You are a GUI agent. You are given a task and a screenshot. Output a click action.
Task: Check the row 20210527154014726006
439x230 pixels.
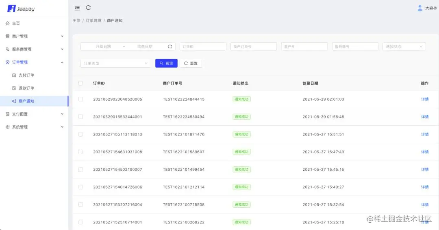tap(80, 187)
